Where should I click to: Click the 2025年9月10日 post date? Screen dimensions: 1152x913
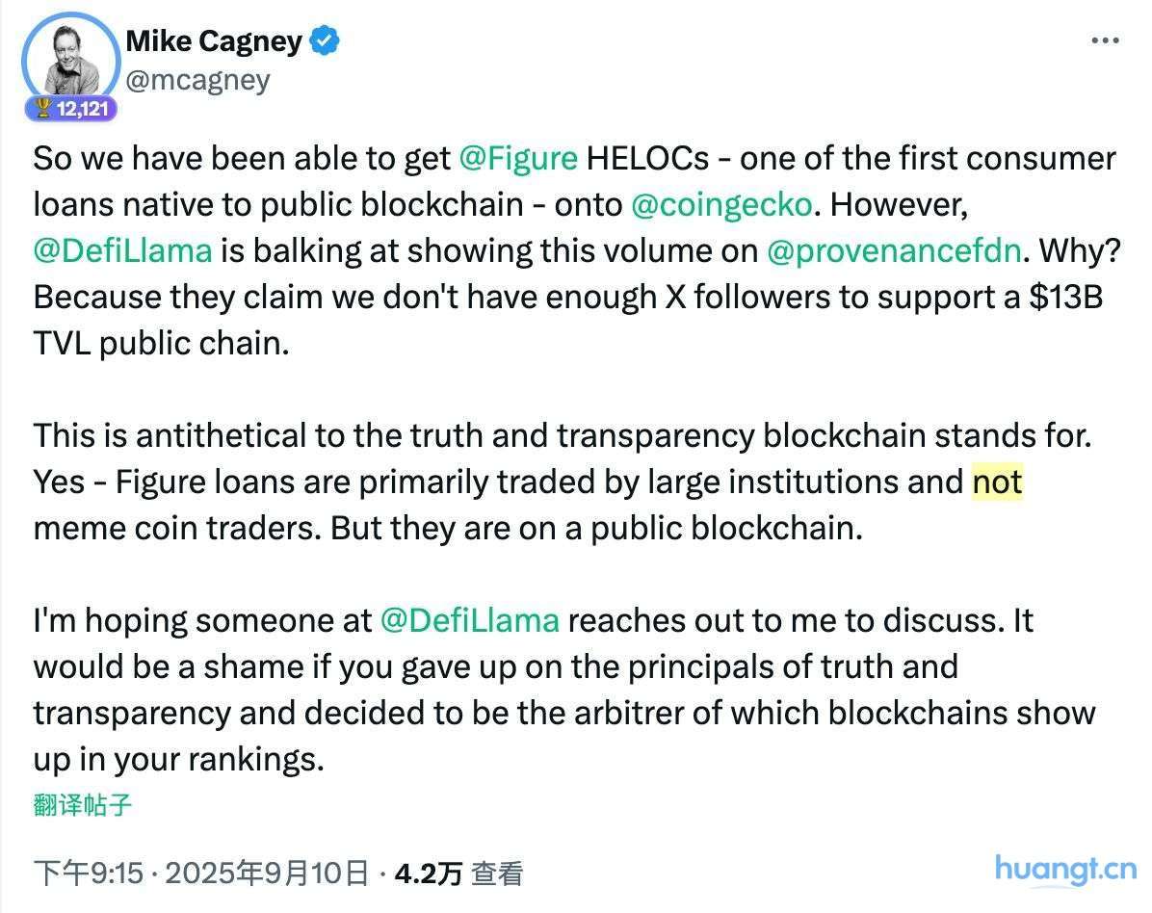point(267,874)
